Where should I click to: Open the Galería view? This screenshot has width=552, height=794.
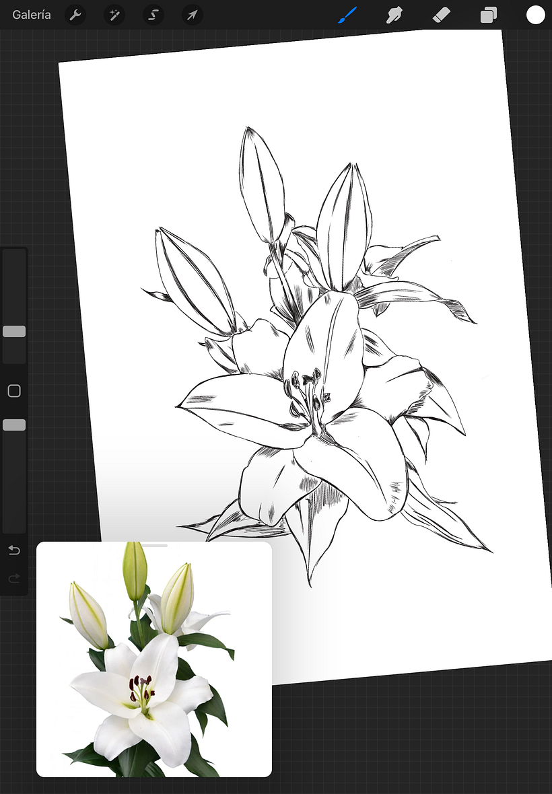point(32,15)
